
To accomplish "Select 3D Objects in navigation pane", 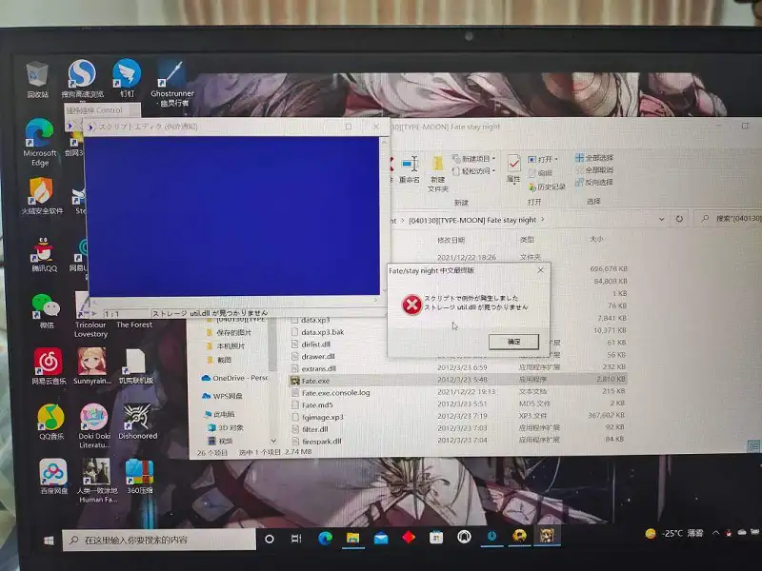I will tap(226, 427).
